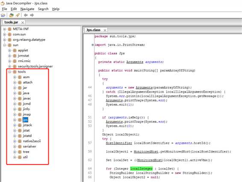Click line number 57 in gutter
Viewport: 242px width, 182px height.
tap(90, 143)
